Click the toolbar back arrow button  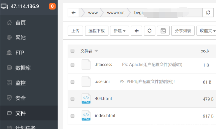[136, 31]
